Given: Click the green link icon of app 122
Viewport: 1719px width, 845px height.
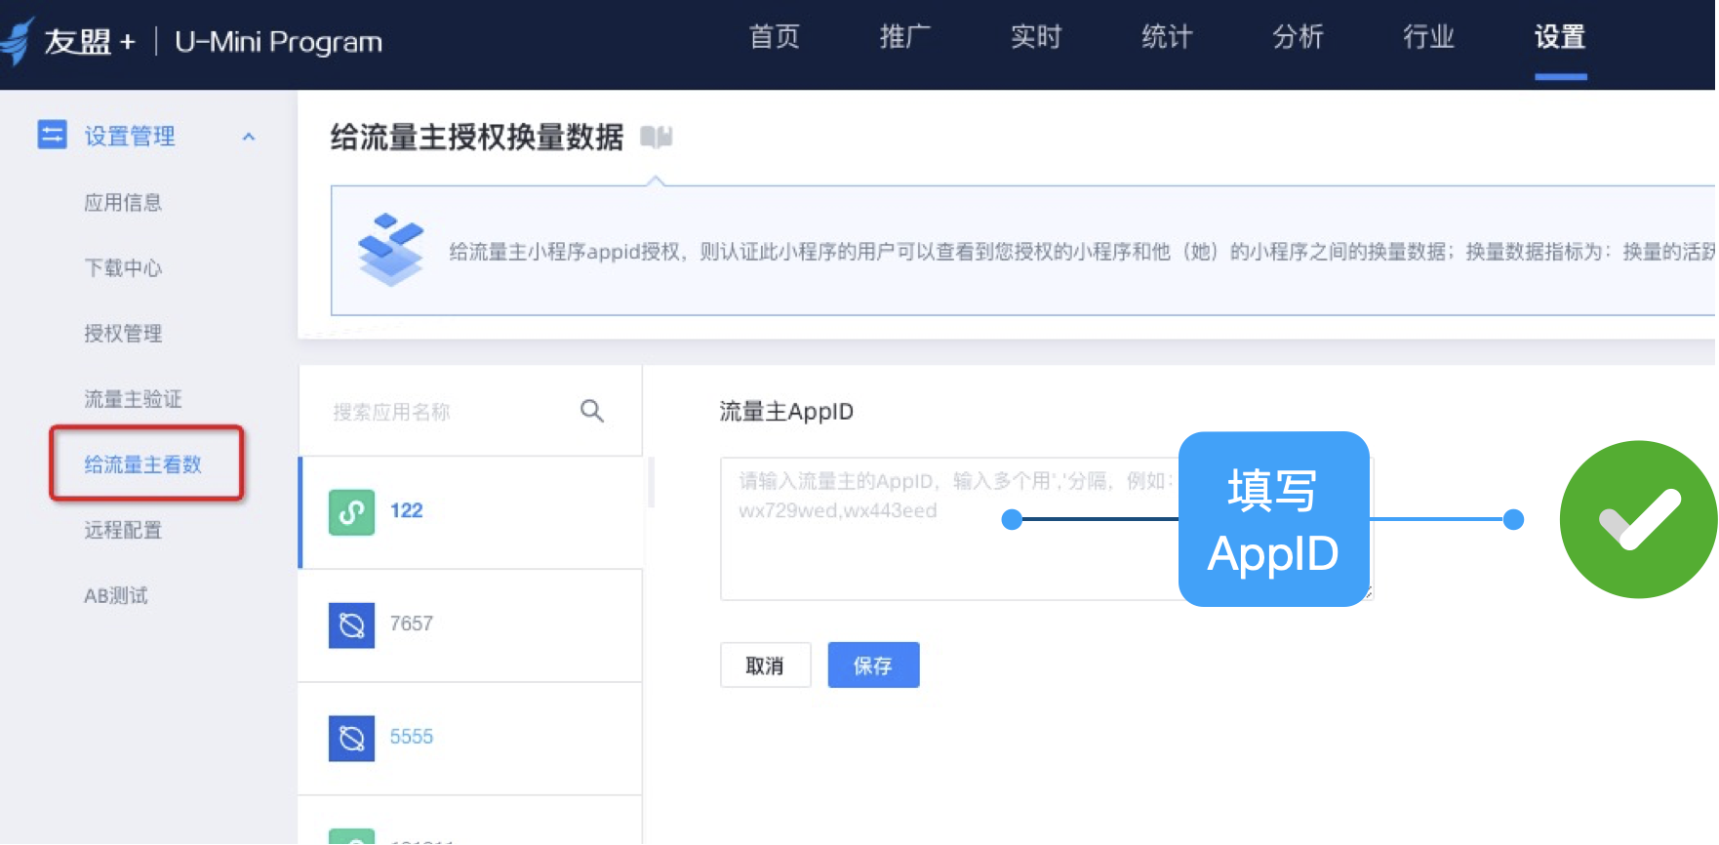Looking at the screenshot, I should (351, 511).
